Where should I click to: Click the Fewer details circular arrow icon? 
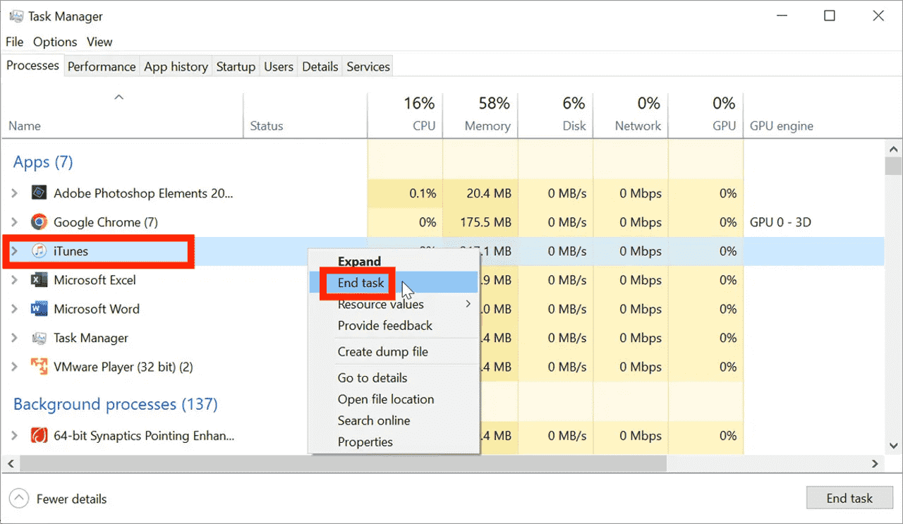pyautogui.click(x=19, y=499)
